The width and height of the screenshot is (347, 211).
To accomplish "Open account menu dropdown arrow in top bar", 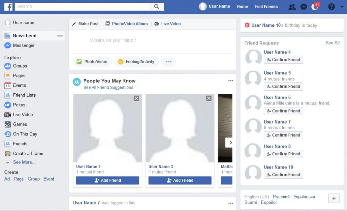I will click(341, 7).
